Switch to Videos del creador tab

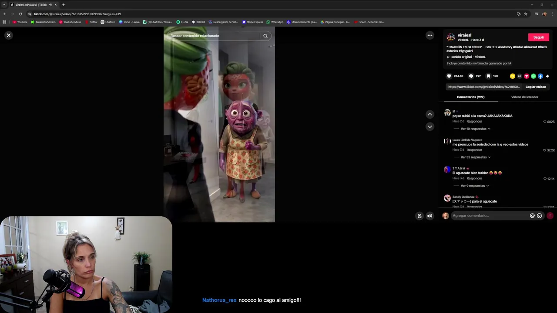click(x=525, y=97)
